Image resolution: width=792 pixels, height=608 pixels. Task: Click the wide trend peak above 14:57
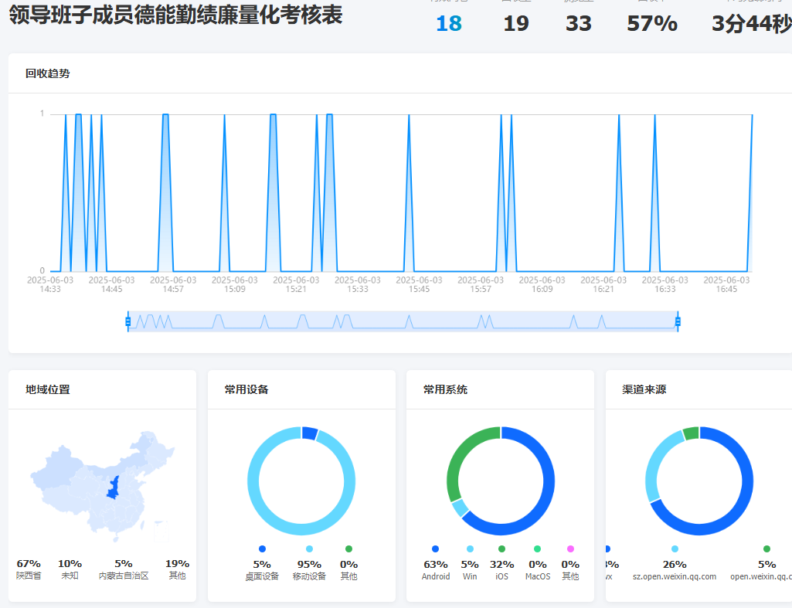click(165, 192)
